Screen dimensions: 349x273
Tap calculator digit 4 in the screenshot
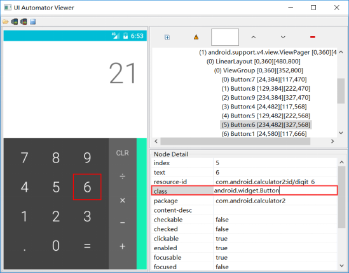(x=25, y=187)
